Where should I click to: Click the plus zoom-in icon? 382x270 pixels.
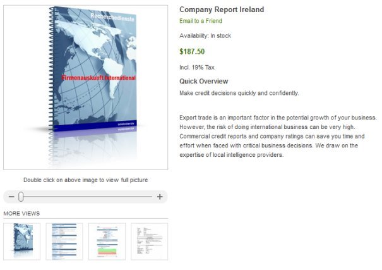[x=160, y=197]
